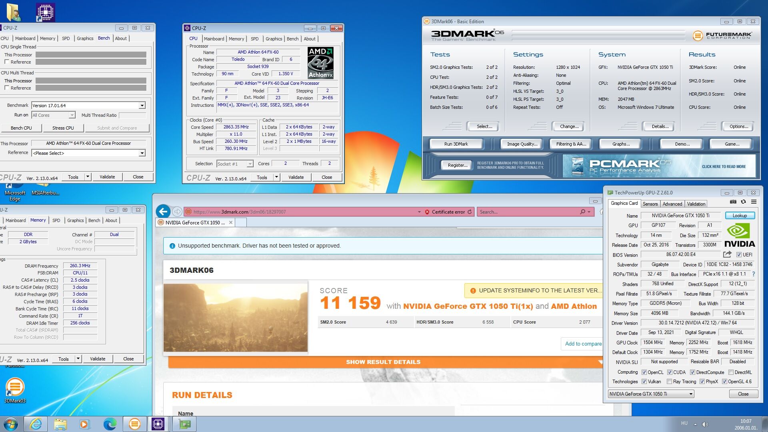Toggle the CUDA checkbox

[670, 372]
